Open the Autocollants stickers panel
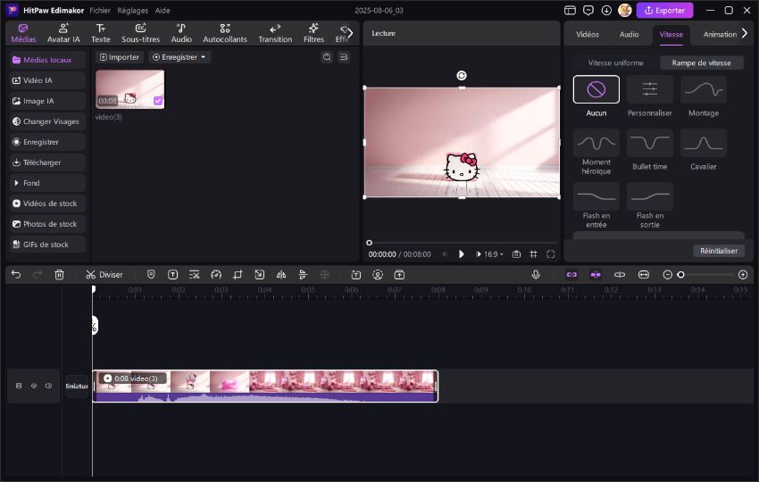 tap(225, 33)
